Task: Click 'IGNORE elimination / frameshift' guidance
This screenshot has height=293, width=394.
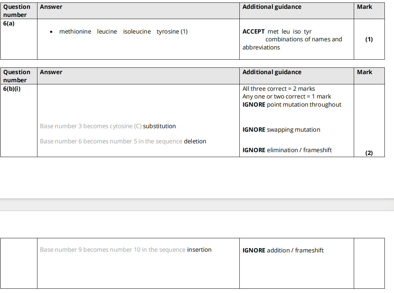Action: click(x=287, y=150)
